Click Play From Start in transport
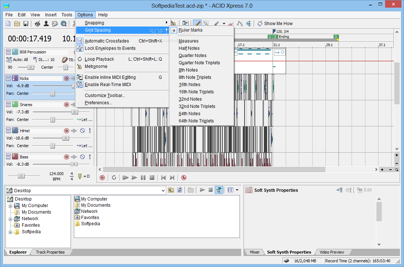This screenshot has width=404, height=267. tap(126, 178)
